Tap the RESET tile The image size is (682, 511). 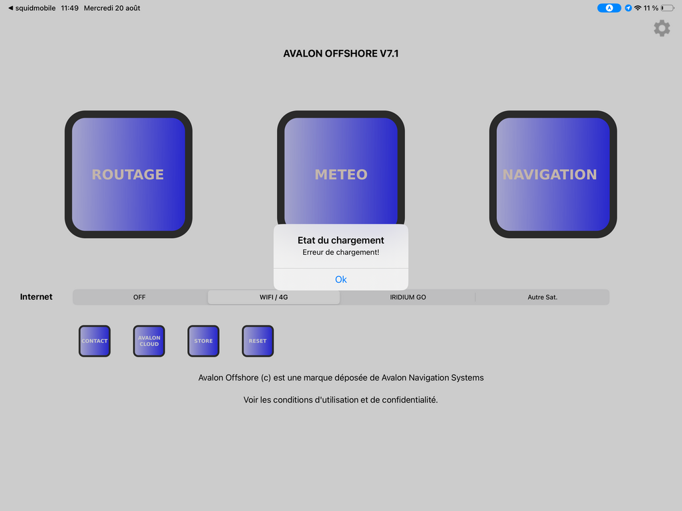click(x=258, y=341)
